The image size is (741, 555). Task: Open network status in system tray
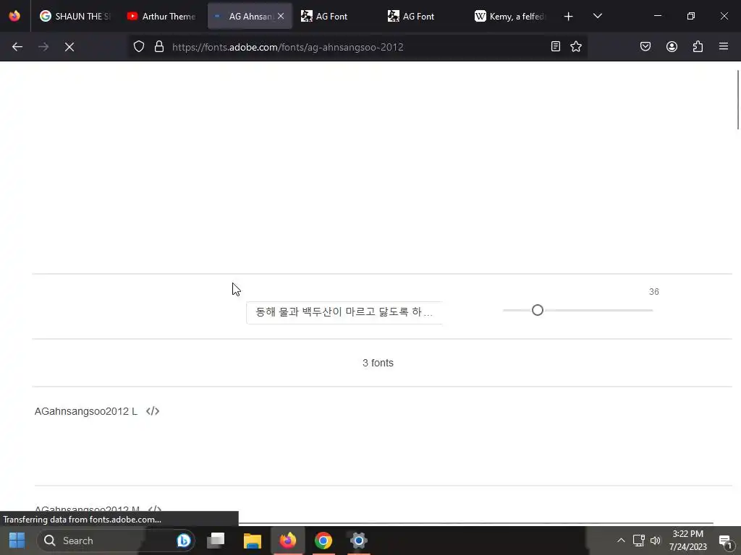pyautogui.click(x=638, y=541)
